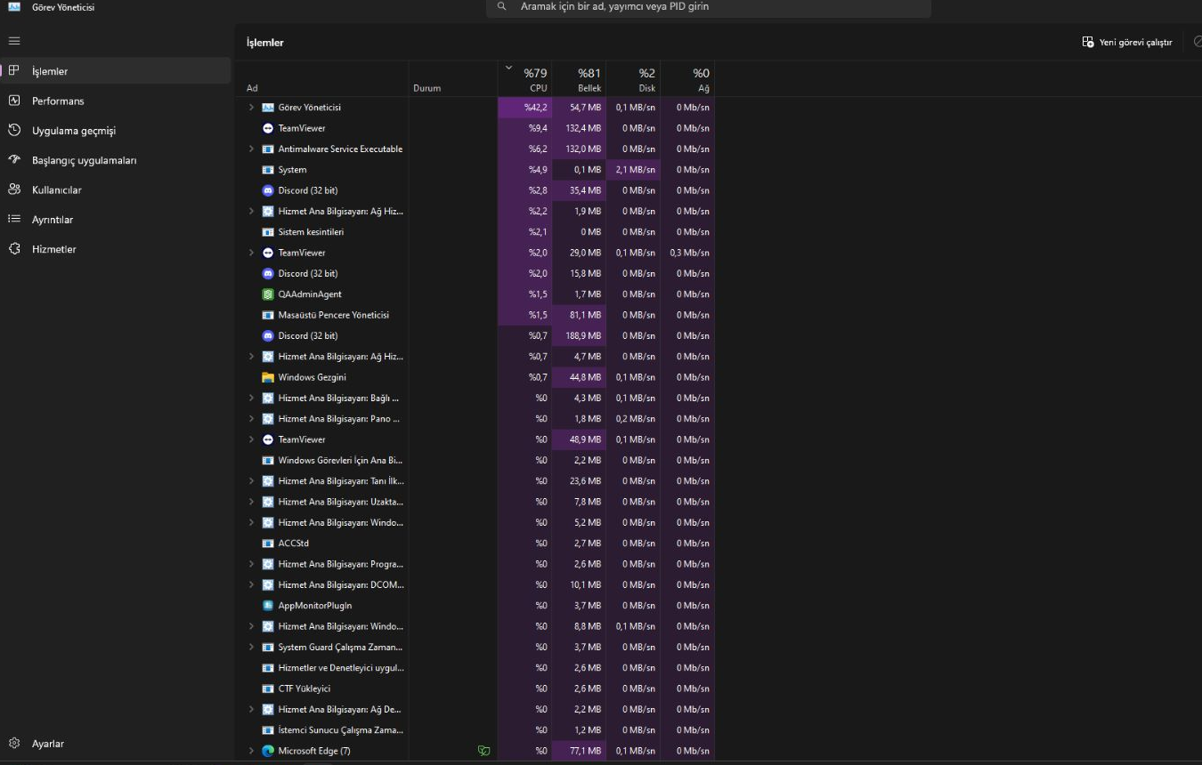Select the Windows Gezgini folder icon
1202x765 pixels.
tap(268, 377)
